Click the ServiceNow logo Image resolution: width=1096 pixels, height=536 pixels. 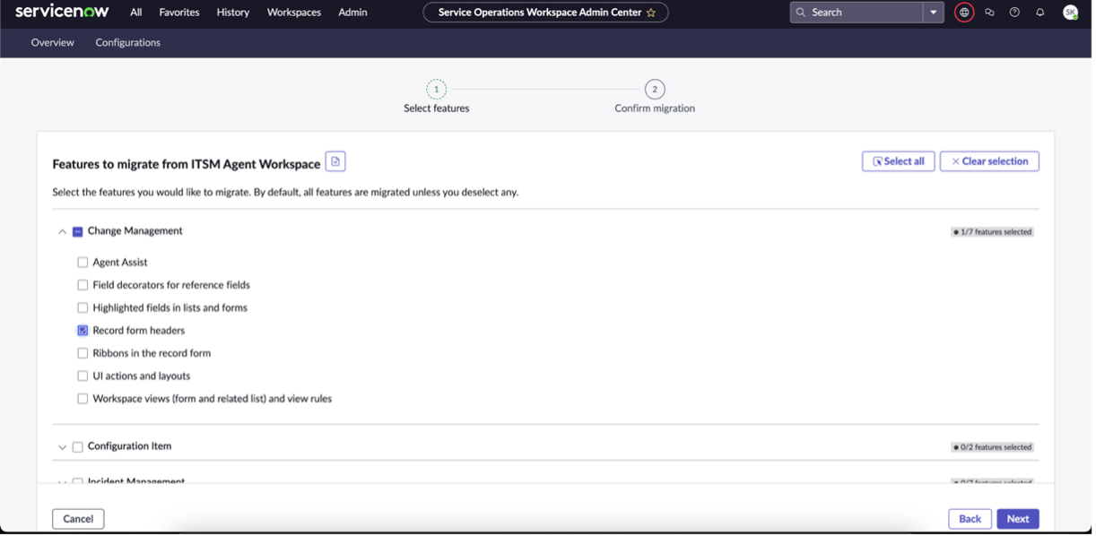click(x=62, y=12)
